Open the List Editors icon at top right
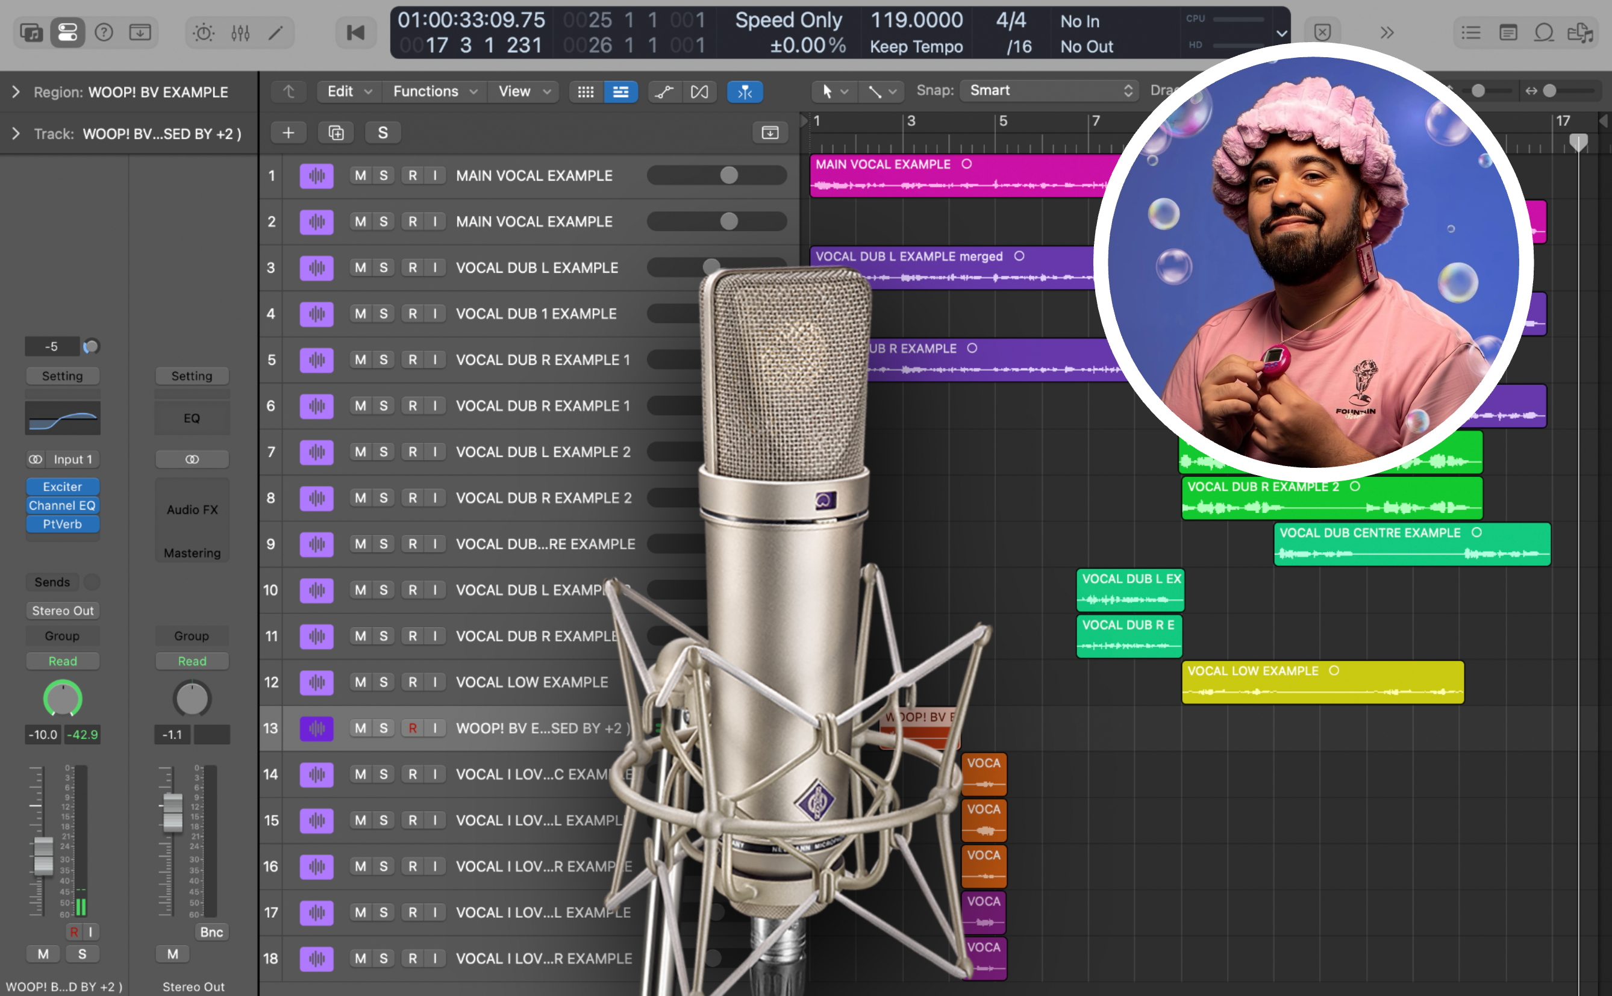1612x996 pixels. (x=1470, y=32)
